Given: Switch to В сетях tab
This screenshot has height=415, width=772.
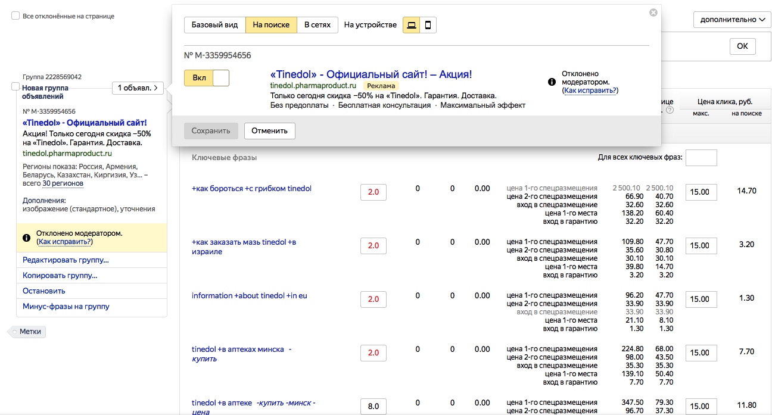Looking at the screenshot, I should 317,25.
